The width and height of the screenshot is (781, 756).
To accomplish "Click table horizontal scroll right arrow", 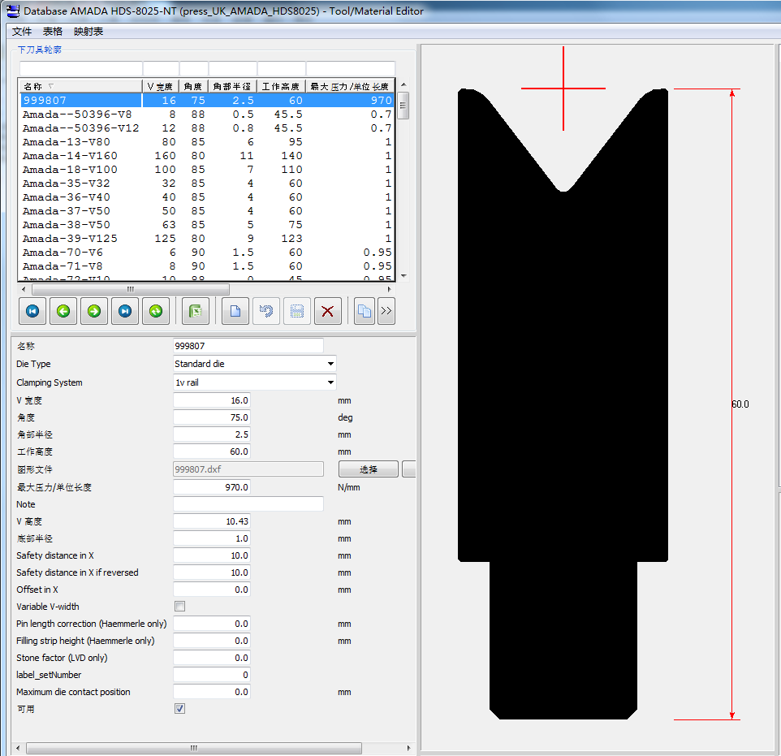I will point(389,289).
